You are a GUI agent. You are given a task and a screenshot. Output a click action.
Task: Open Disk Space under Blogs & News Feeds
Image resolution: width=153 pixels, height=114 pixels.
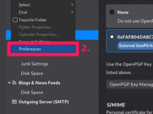(32, 93)
